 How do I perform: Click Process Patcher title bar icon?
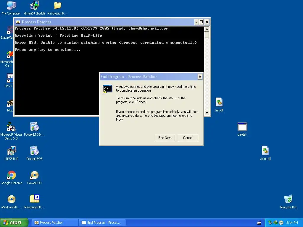point(18,22)
